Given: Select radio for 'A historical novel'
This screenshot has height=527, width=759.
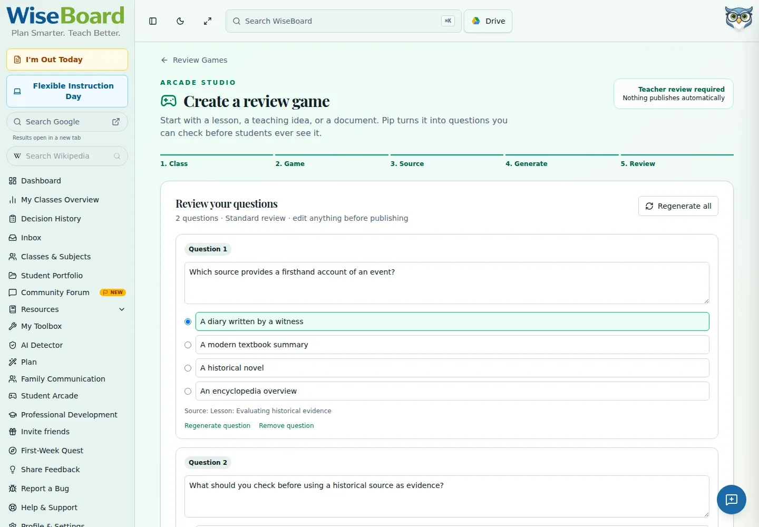Looking at the screenshot, I should pos(188,368).
